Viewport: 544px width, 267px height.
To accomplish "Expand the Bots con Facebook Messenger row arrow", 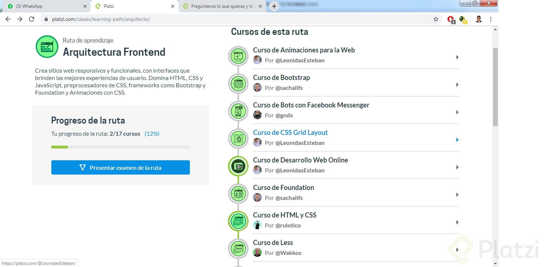I will (457, 112).
